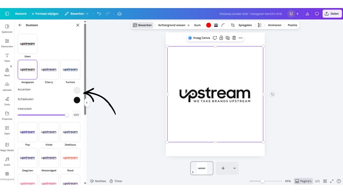Open the add page options chevron

234,168
